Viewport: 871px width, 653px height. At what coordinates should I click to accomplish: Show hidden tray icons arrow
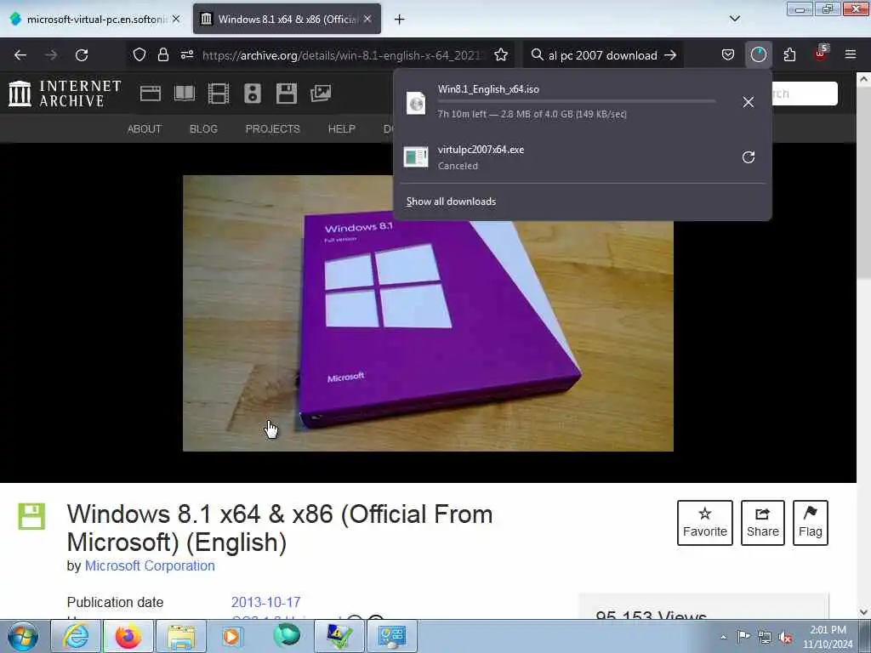pyautogui.click(x=723, y=637)
